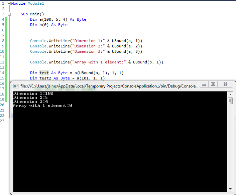
Task: Collapse the Sub Main() code block
Action: coord(9,14)
